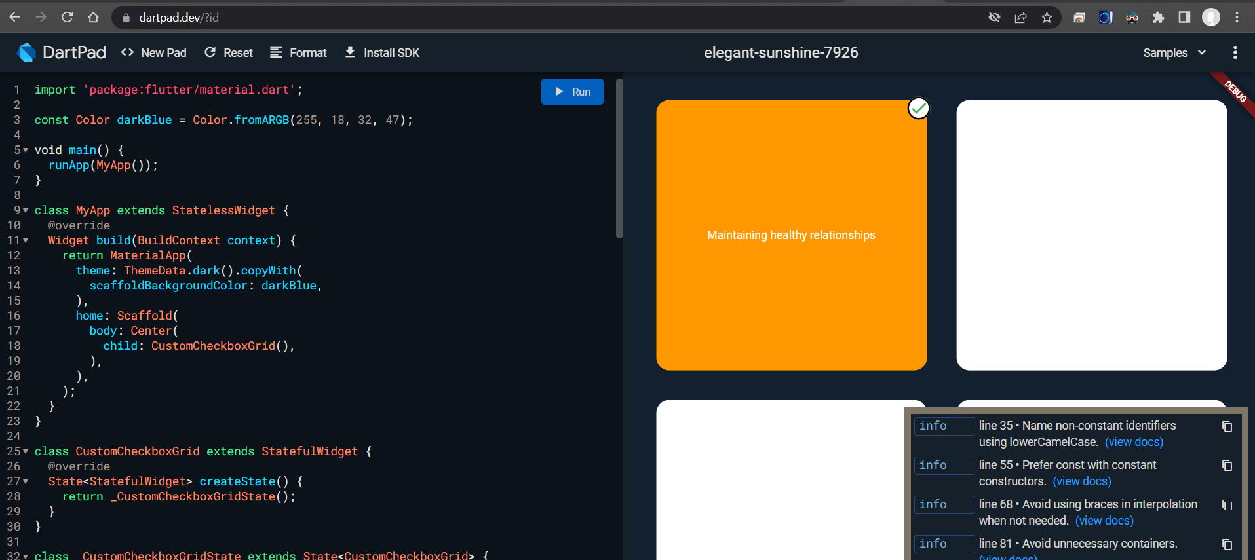
Task: Share this page using the share icon
Action: 1020,18
